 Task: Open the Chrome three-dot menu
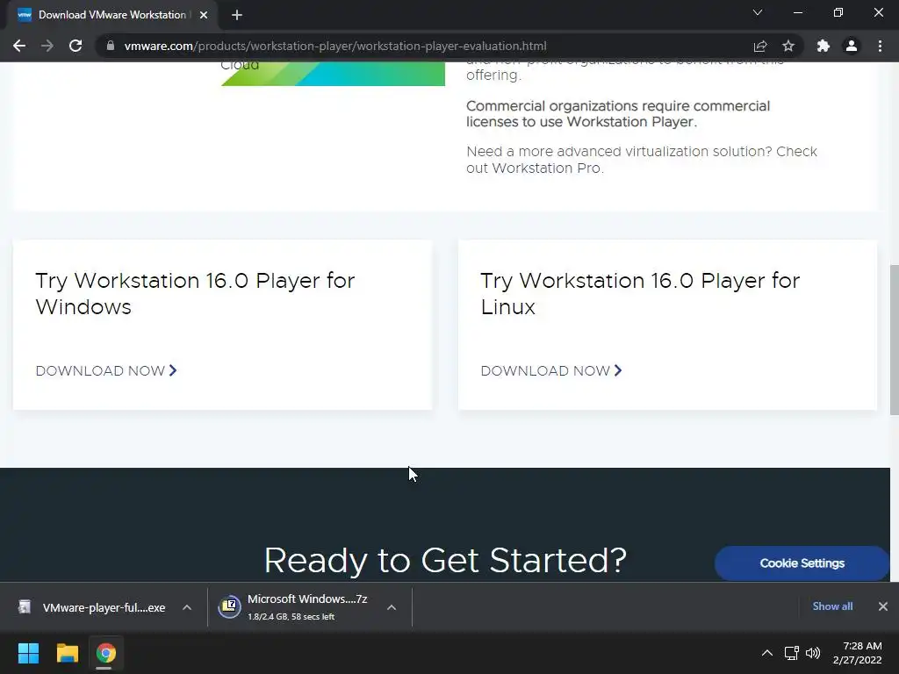[x=880, y=46]
